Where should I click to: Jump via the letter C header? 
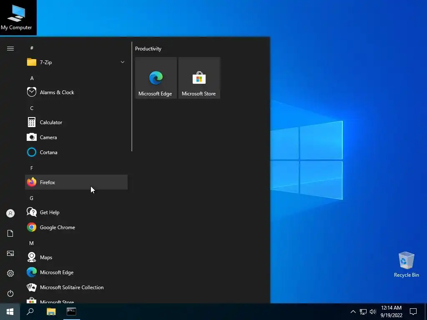[x=32, y=108]
